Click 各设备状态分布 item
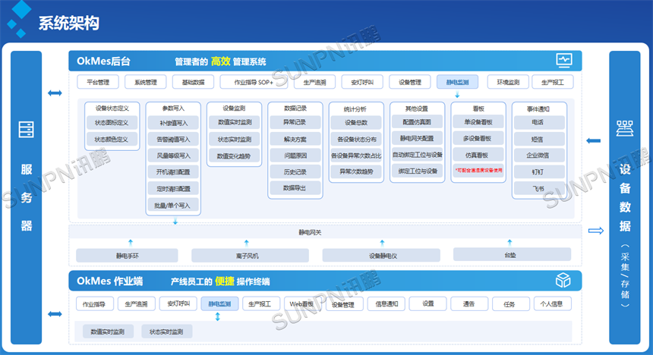The height and width of the screenshot is (355, 653). click(356, 139)
